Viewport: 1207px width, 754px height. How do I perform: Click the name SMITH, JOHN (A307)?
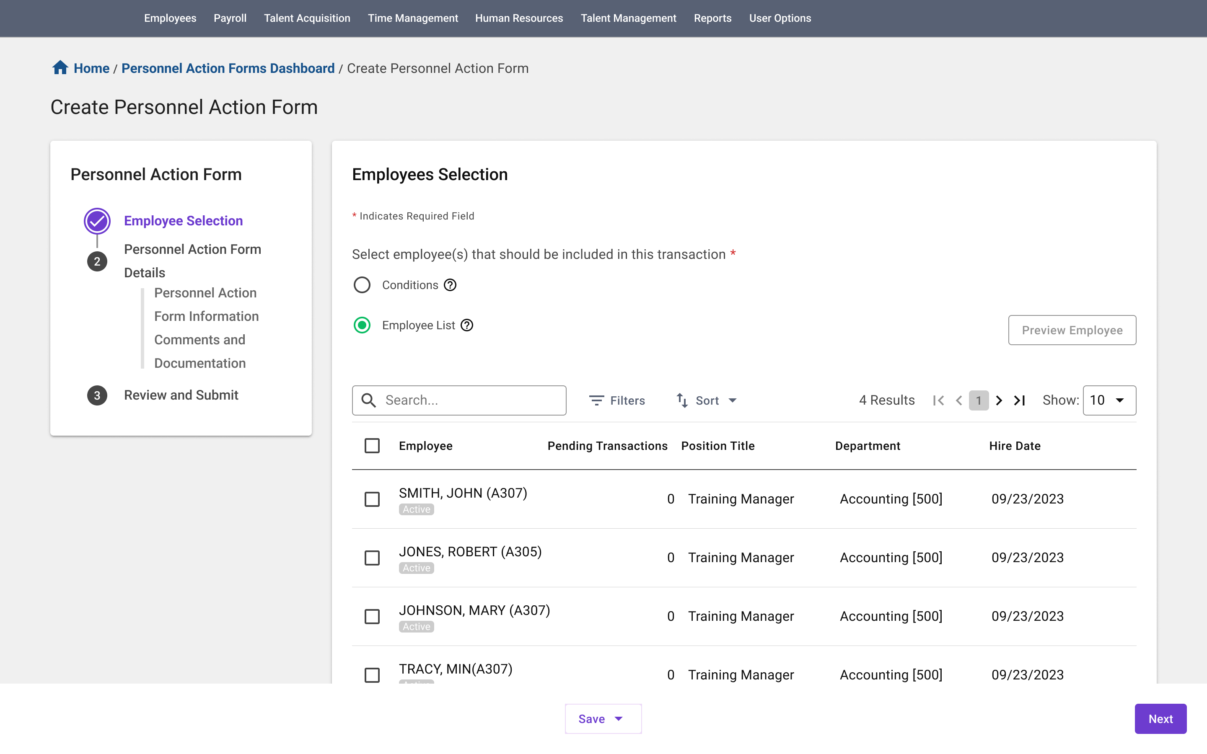point(463,493)
